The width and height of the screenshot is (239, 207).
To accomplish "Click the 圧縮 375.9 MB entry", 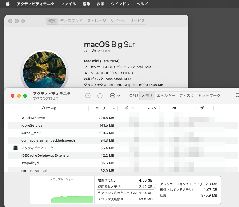I will (x=188, y=195).
